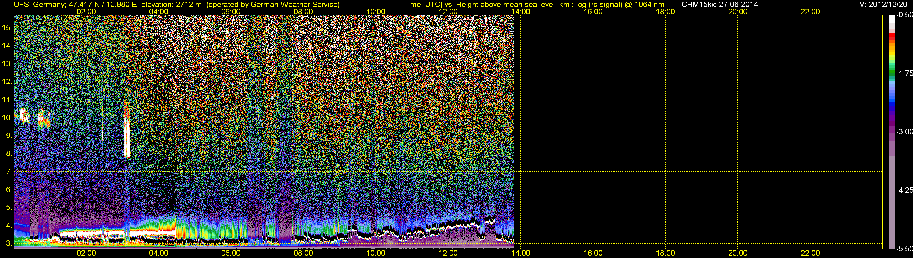This screenshot has width=913, height=258.
Task: Click the 02:00 label on top time axis
Action: coord(86,12)
